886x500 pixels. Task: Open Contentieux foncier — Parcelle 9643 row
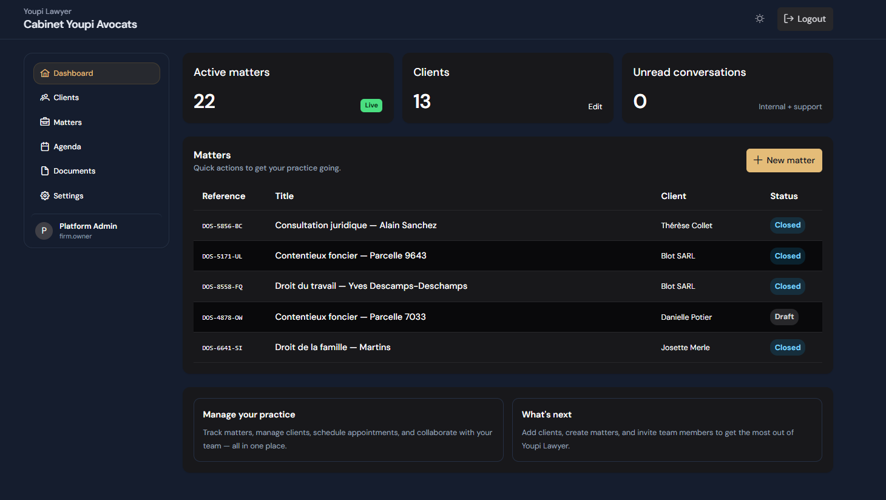(x=508, y=256)
